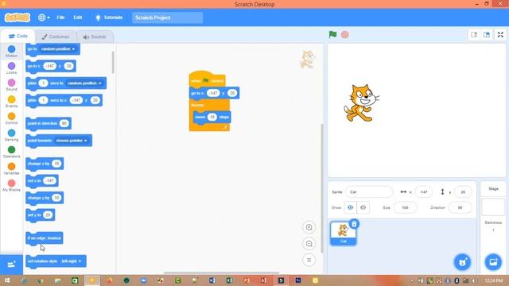Open the Edit menu

(x=78, y=17)
